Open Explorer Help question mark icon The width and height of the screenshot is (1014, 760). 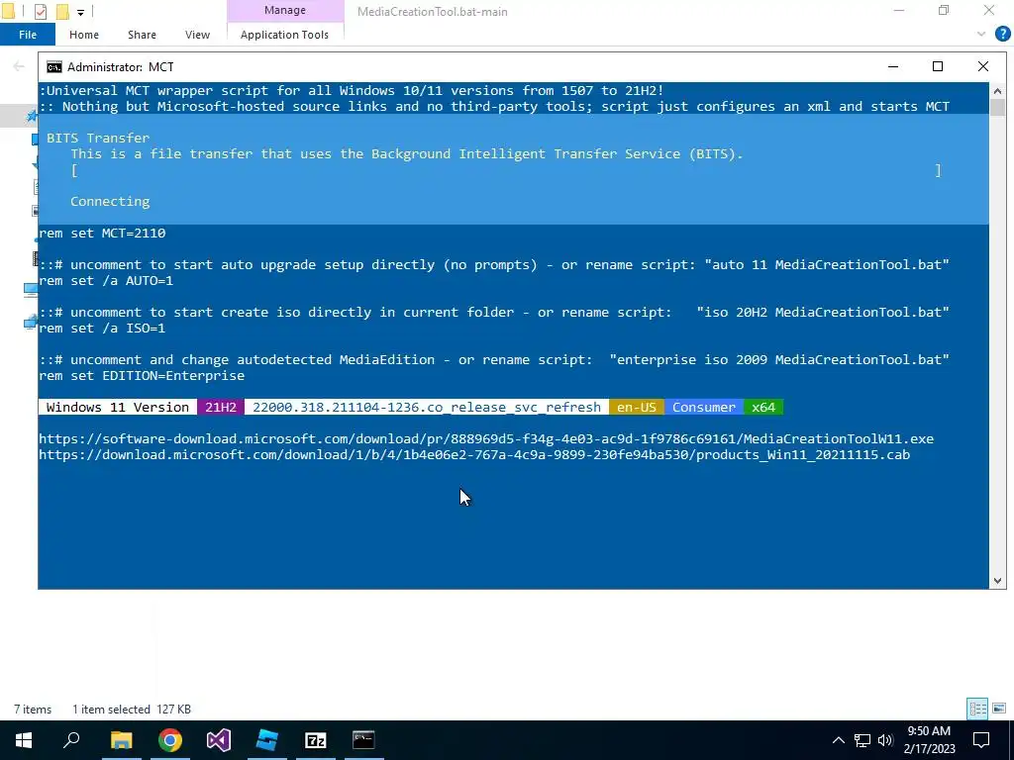1002,34
